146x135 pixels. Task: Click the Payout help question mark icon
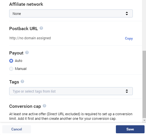(27, 52)
